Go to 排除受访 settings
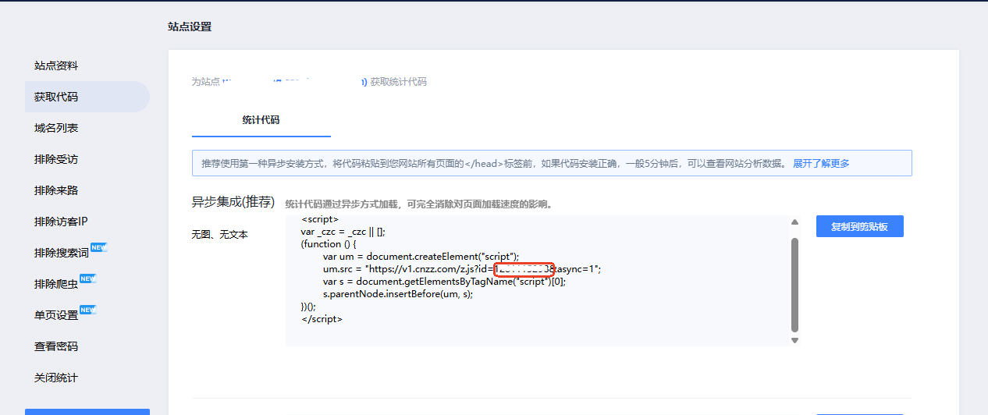Image resolution: width=988 pixels, height=415 pixels. (x=56, y=159)
